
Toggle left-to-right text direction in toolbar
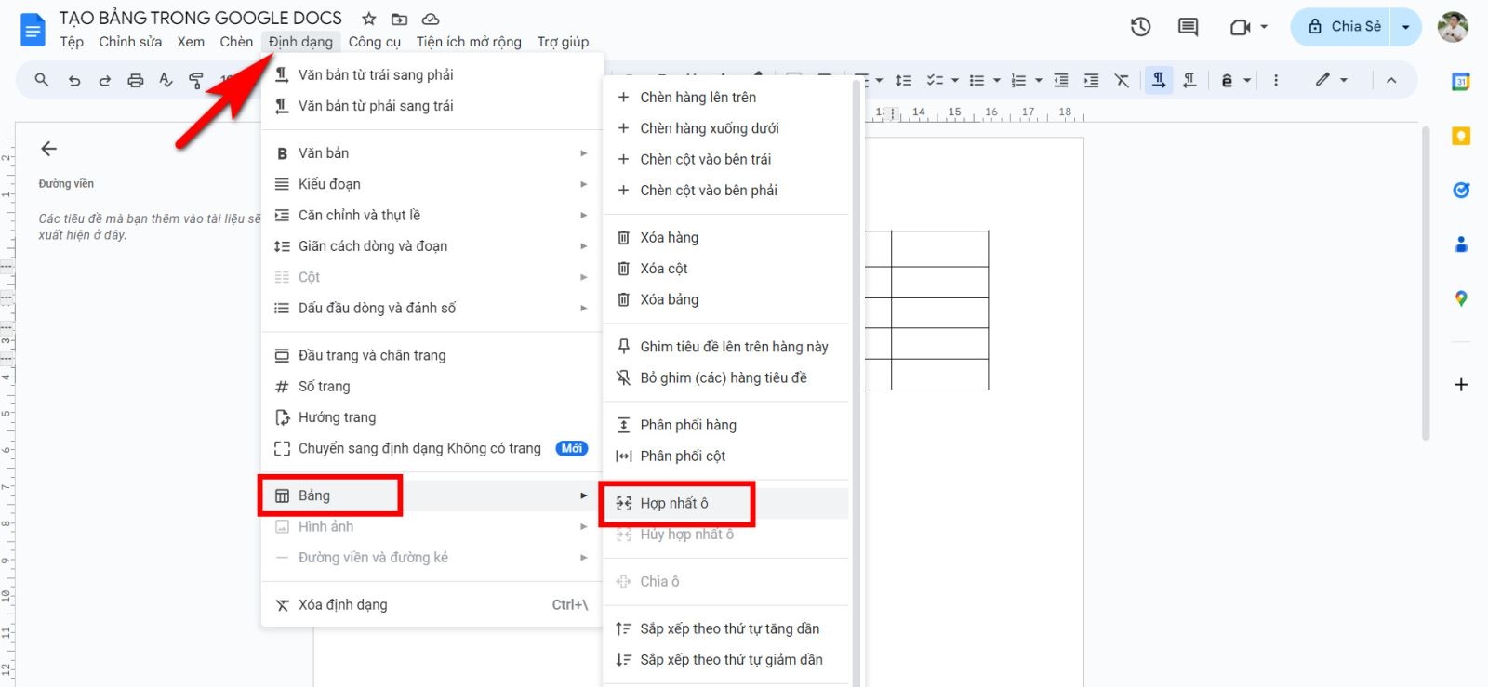tap(1159, 81)
